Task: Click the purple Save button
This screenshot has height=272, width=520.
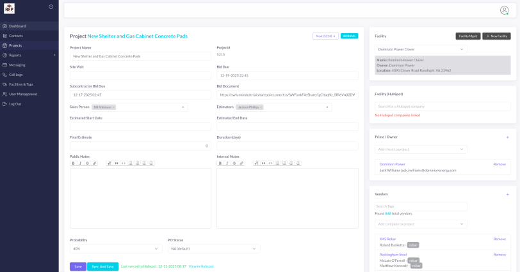Action: (x=78, y=267)
